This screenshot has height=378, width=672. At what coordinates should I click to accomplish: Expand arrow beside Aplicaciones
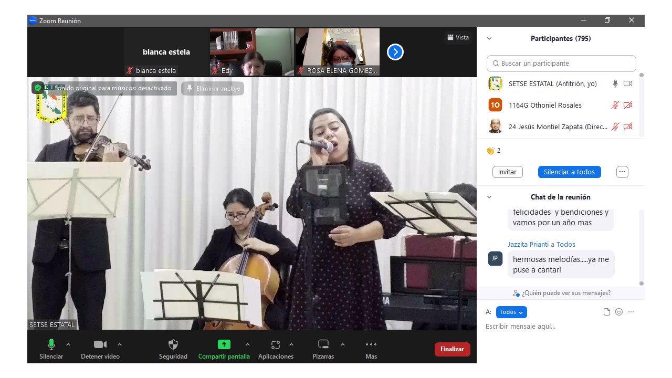[291, 344]
